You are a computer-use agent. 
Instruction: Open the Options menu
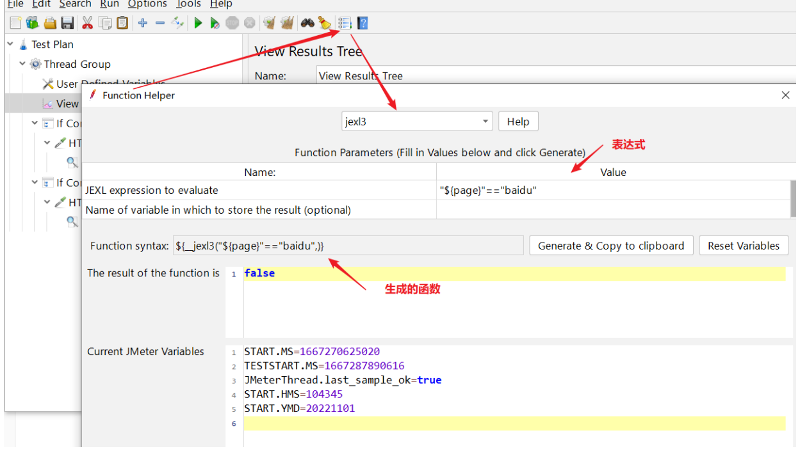click(147, 4)
